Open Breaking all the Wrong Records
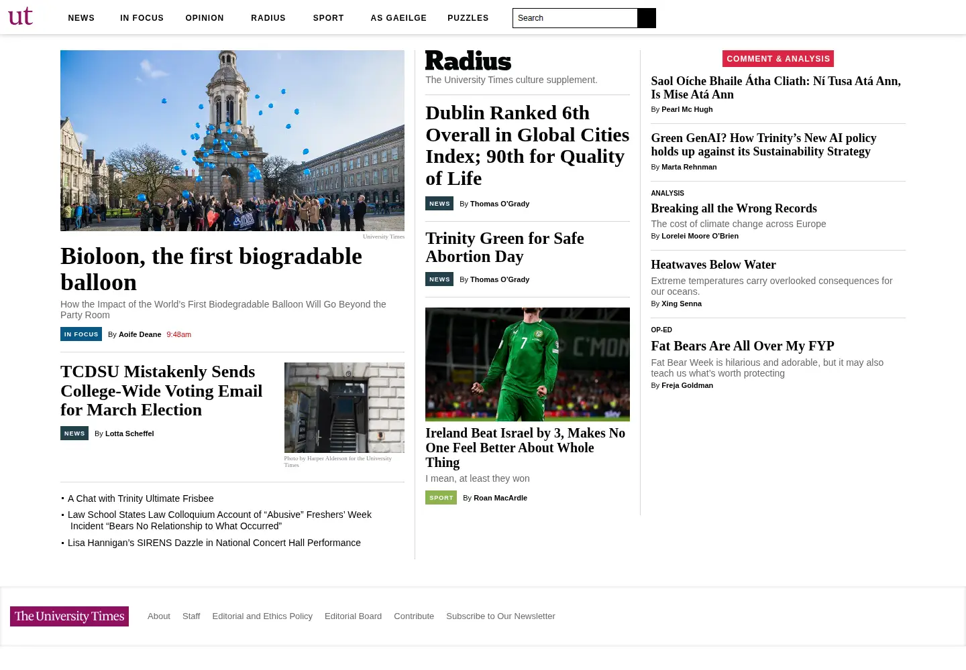The width and height of the screenshot is (966, 670). pos(734,208)
